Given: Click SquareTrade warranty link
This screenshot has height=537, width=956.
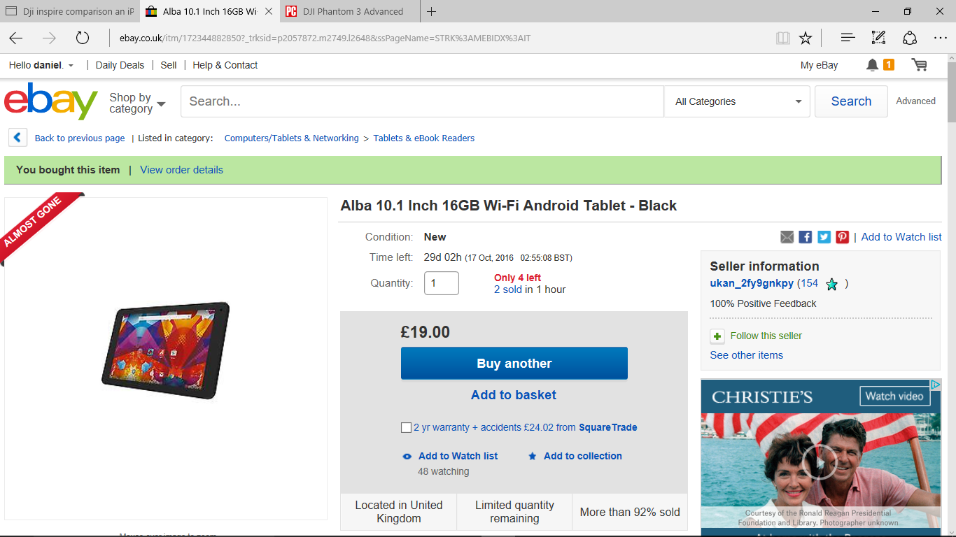Looking at the screenshot, I should [525, 427].
